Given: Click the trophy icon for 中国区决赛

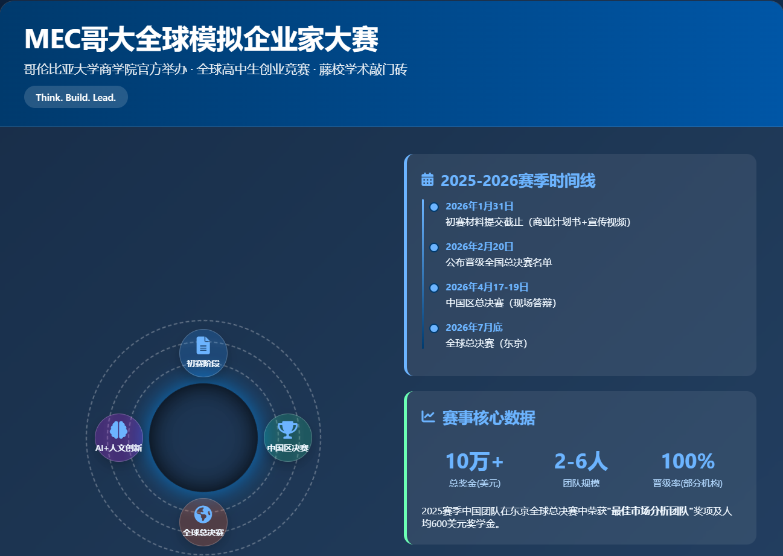Looking at the screenshot, I should [288, 430].
